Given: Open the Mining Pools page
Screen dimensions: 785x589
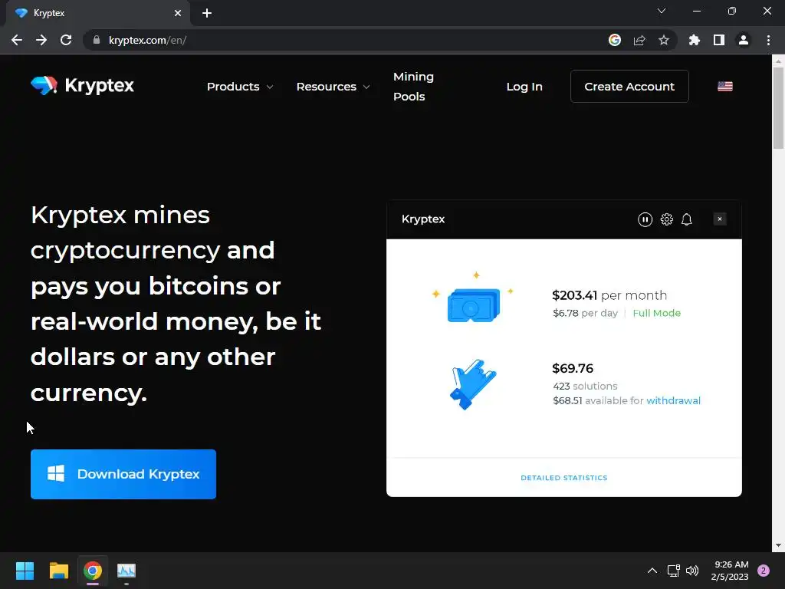Looking at the screenshot, I should pos(413,87).
